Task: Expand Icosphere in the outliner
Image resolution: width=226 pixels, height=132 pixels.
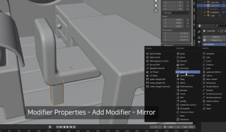Action: pyautogui.click(x=205, y=12)
